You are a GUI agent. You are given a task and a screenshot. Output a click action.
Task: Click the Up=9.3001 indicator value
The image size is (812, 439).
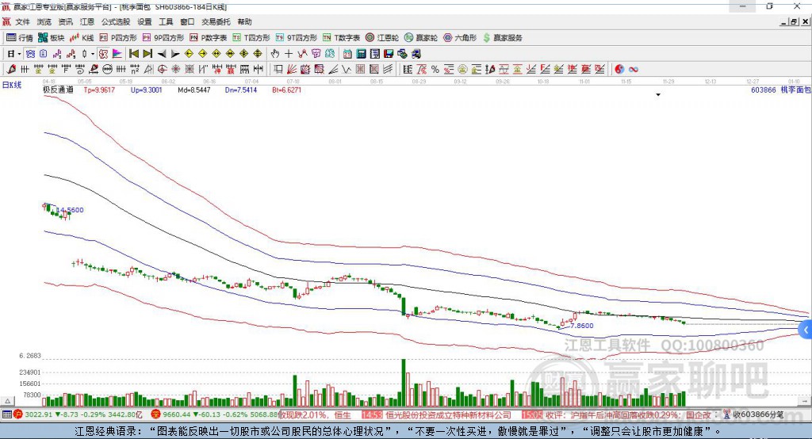pyautogui.click(x=147, y=90)
